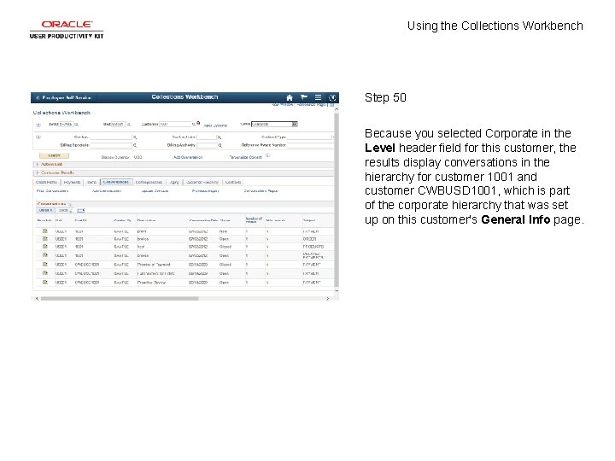
Task: Click the SetID lookup magnifier
Action: click(77, 125)
